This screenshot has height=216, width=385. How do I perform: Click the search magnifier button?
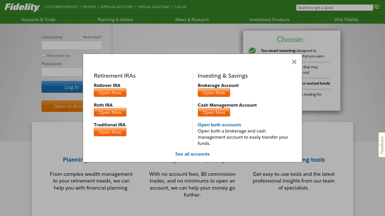coord(377,8)
